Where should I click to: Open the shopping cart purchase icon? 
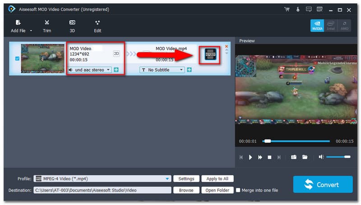(x=287, y=9)
